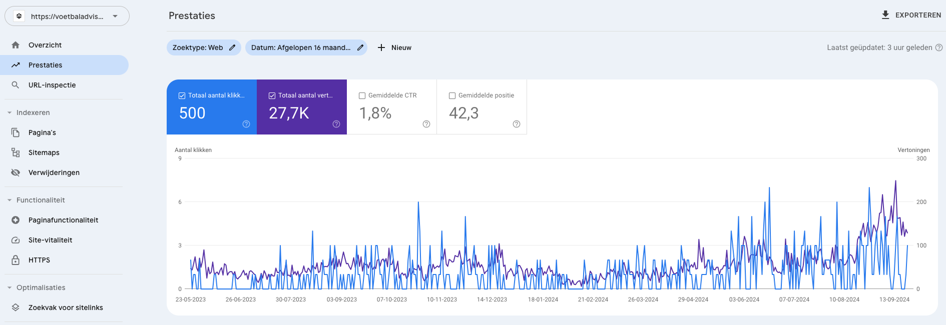The image size is (946, 325).
Task: Click Laatst geüpdatet: 3 uur geleden text
Action: tap(879, 47)
